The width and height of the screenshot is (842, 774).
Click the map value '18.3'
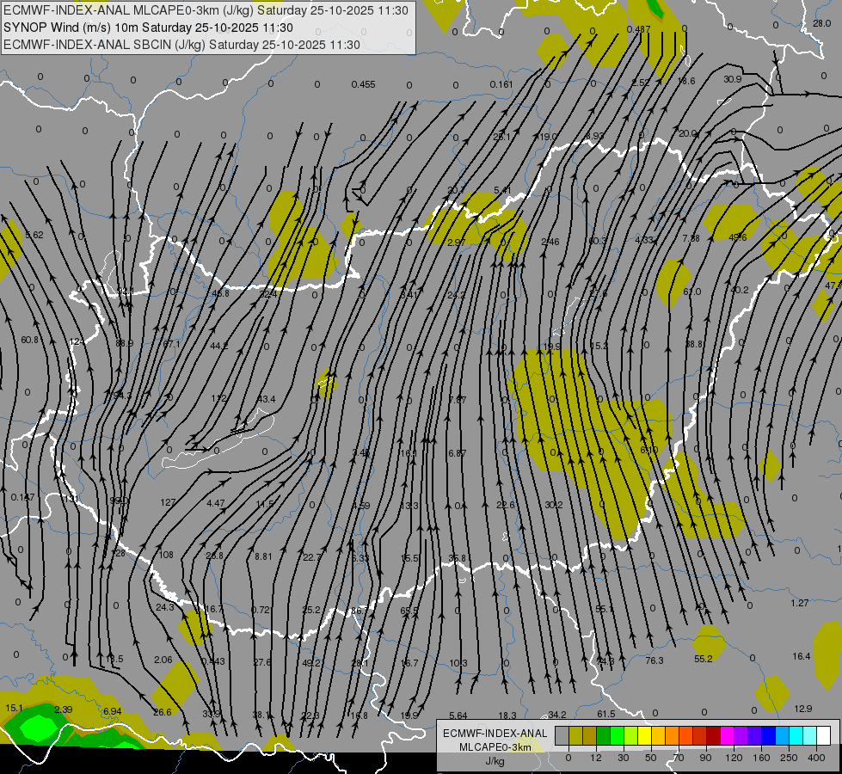click(x=507, y=715)
